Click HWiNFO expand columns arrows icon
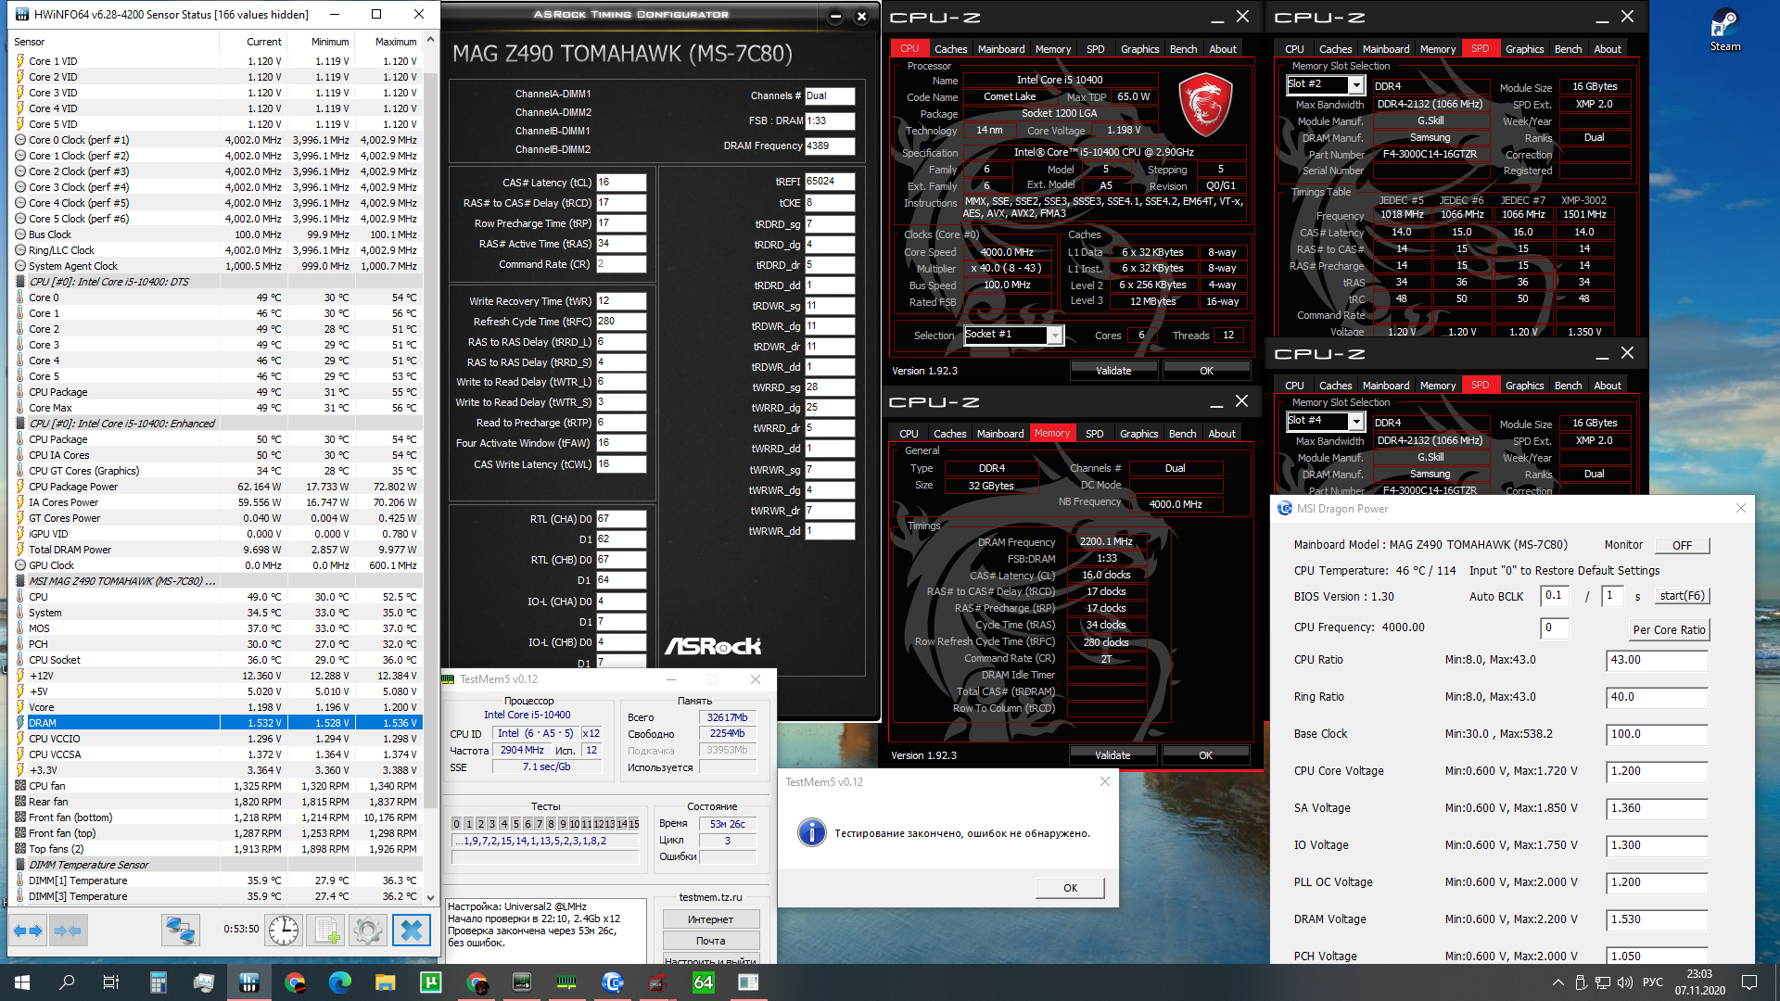Screen dimensions: 1780x1001 pyautogui.click(x=28, y=930)
